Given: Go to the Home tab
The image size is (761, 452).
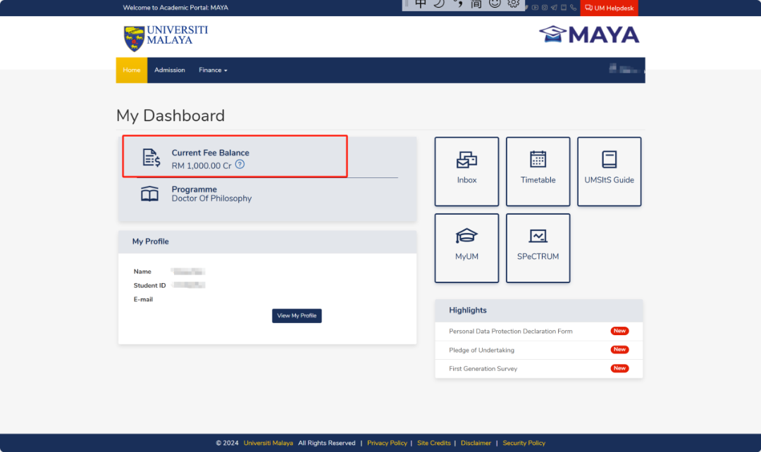Looking at the screenshot, I should [132, 70].
